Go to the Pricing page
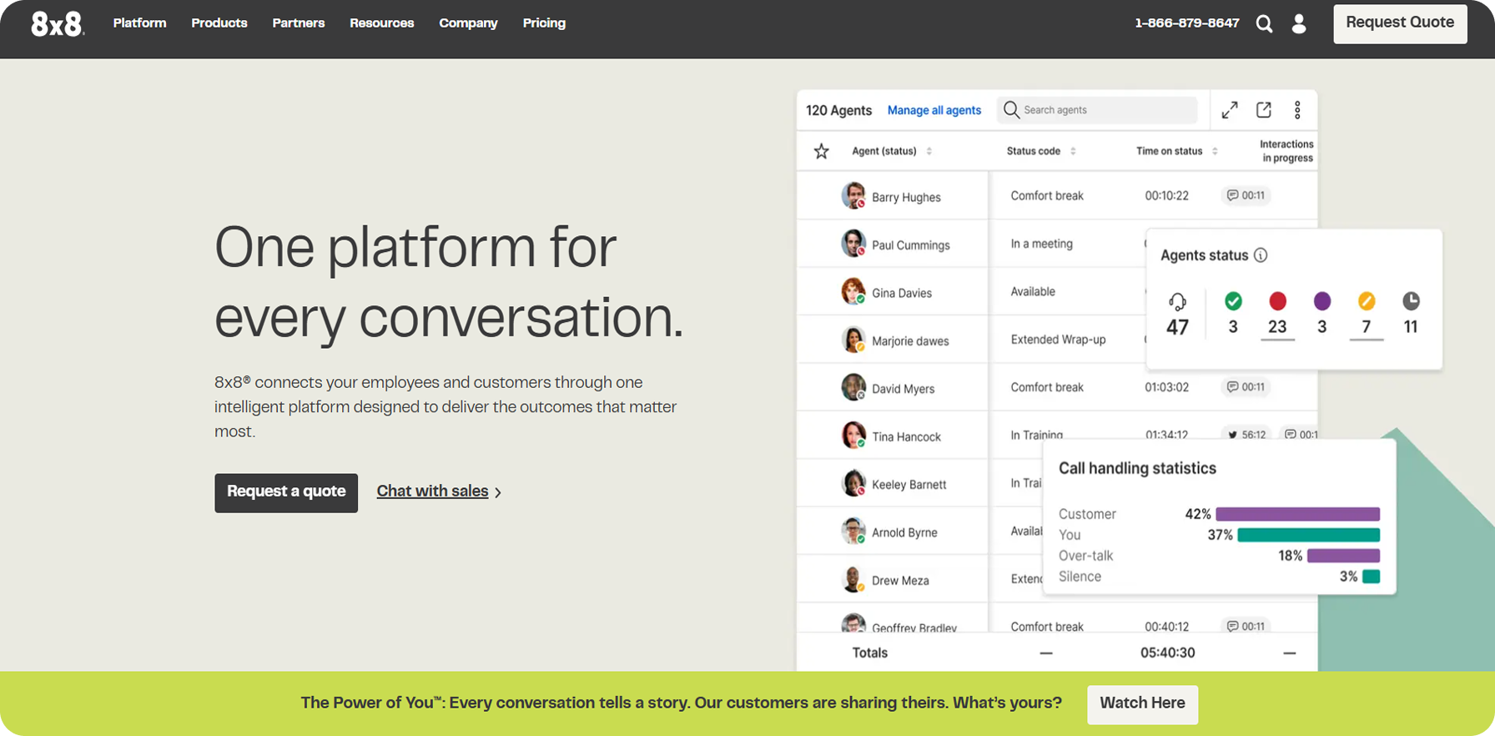This screenshot has width=1495, height=736. [544, 23]
